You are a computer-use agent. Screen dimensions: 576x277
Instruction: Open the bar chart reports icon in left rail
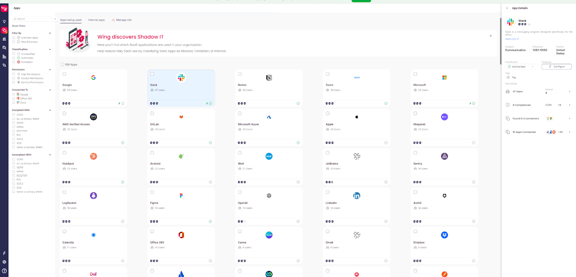pyautogui.click(x=4, y=57)
